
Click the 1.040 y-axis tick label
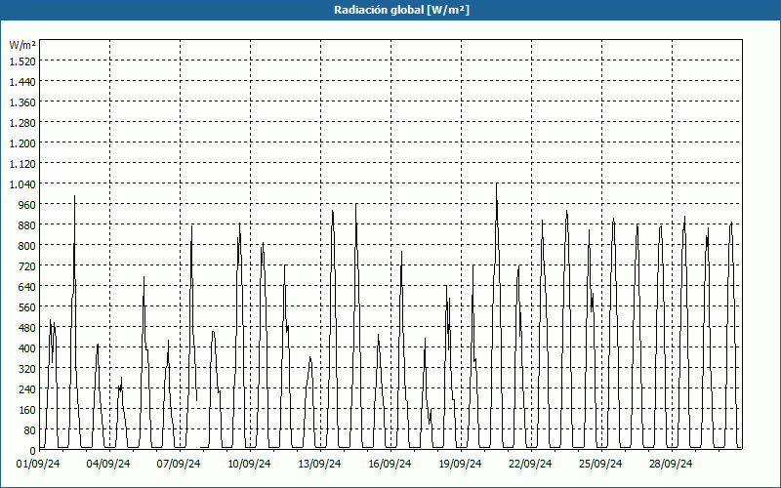[22, 184]
